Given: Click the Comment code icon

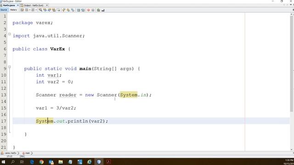Looking at the screenshot, I should point(98,10).
